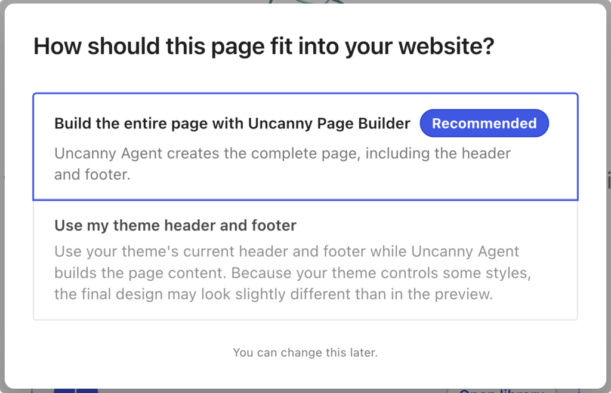Click the Open library button behind the dialog

tap(502, 390)
